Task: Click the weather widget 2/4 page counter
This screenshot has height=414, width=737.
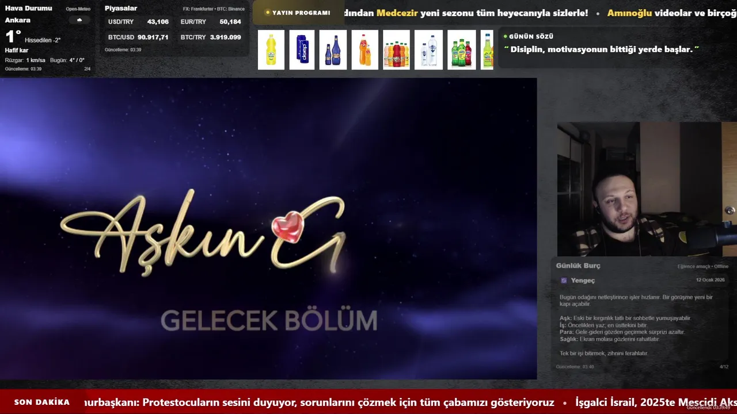Action: (88, 69)
